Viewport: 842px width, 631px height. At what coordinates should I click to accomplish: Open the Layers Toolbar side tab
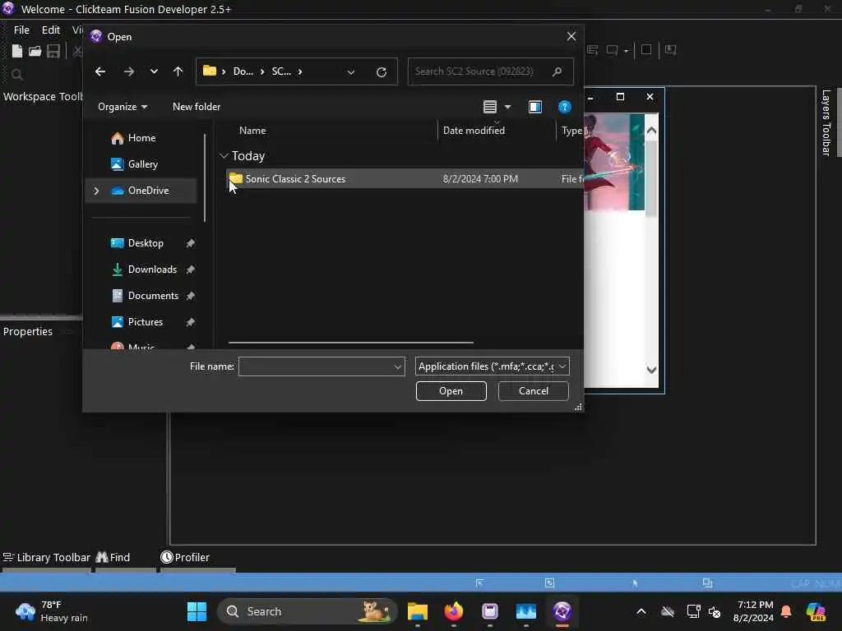pos(826,122)
